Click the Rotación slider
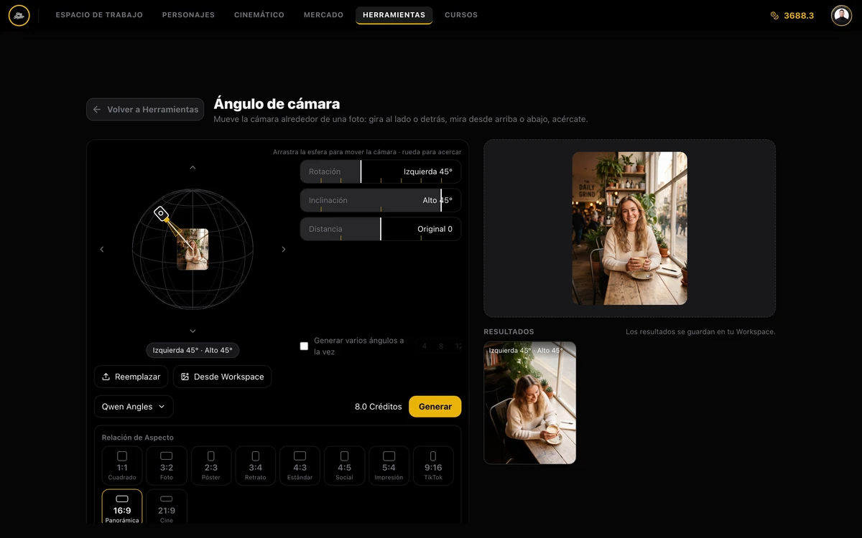 (381, 172)
